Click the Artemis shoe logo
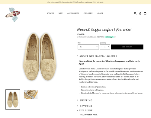 (x=13, y=15)
